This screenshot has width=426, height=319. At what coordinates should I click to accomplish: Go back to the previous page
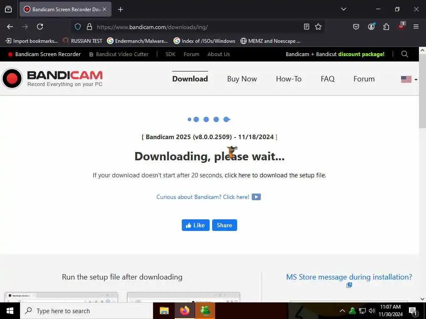pyautogui.click(x=10, y=27)
